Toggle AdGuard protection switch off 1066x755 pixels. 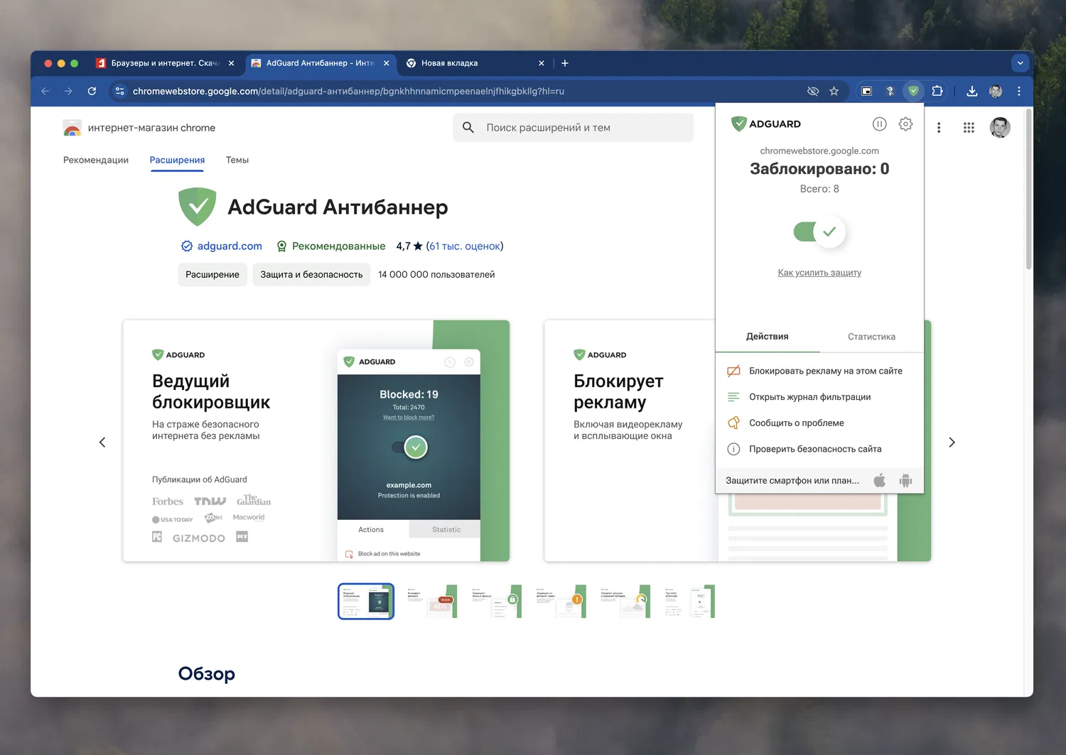click(819, 232)
